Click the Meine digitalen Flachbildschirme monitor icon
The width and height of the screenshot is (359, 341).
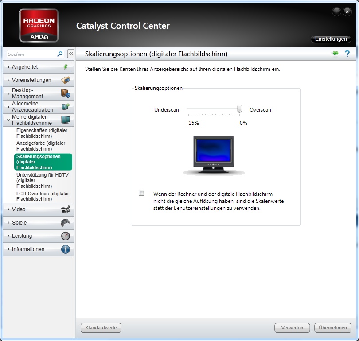[x=66, y=120]
